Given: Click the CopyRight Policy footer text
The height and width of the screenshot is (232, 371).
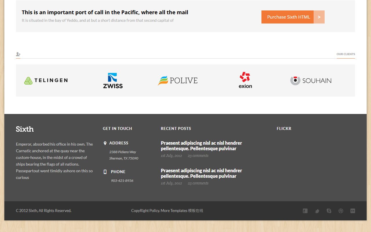Looking at the screenshot, I should pyautogui.click(x=145, y=211).
